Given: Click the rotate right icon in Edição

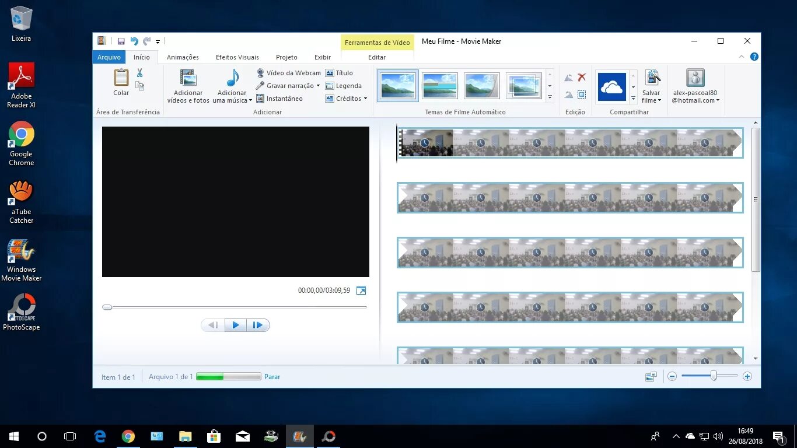Looking at the screenshot, I should pos(568,94).
